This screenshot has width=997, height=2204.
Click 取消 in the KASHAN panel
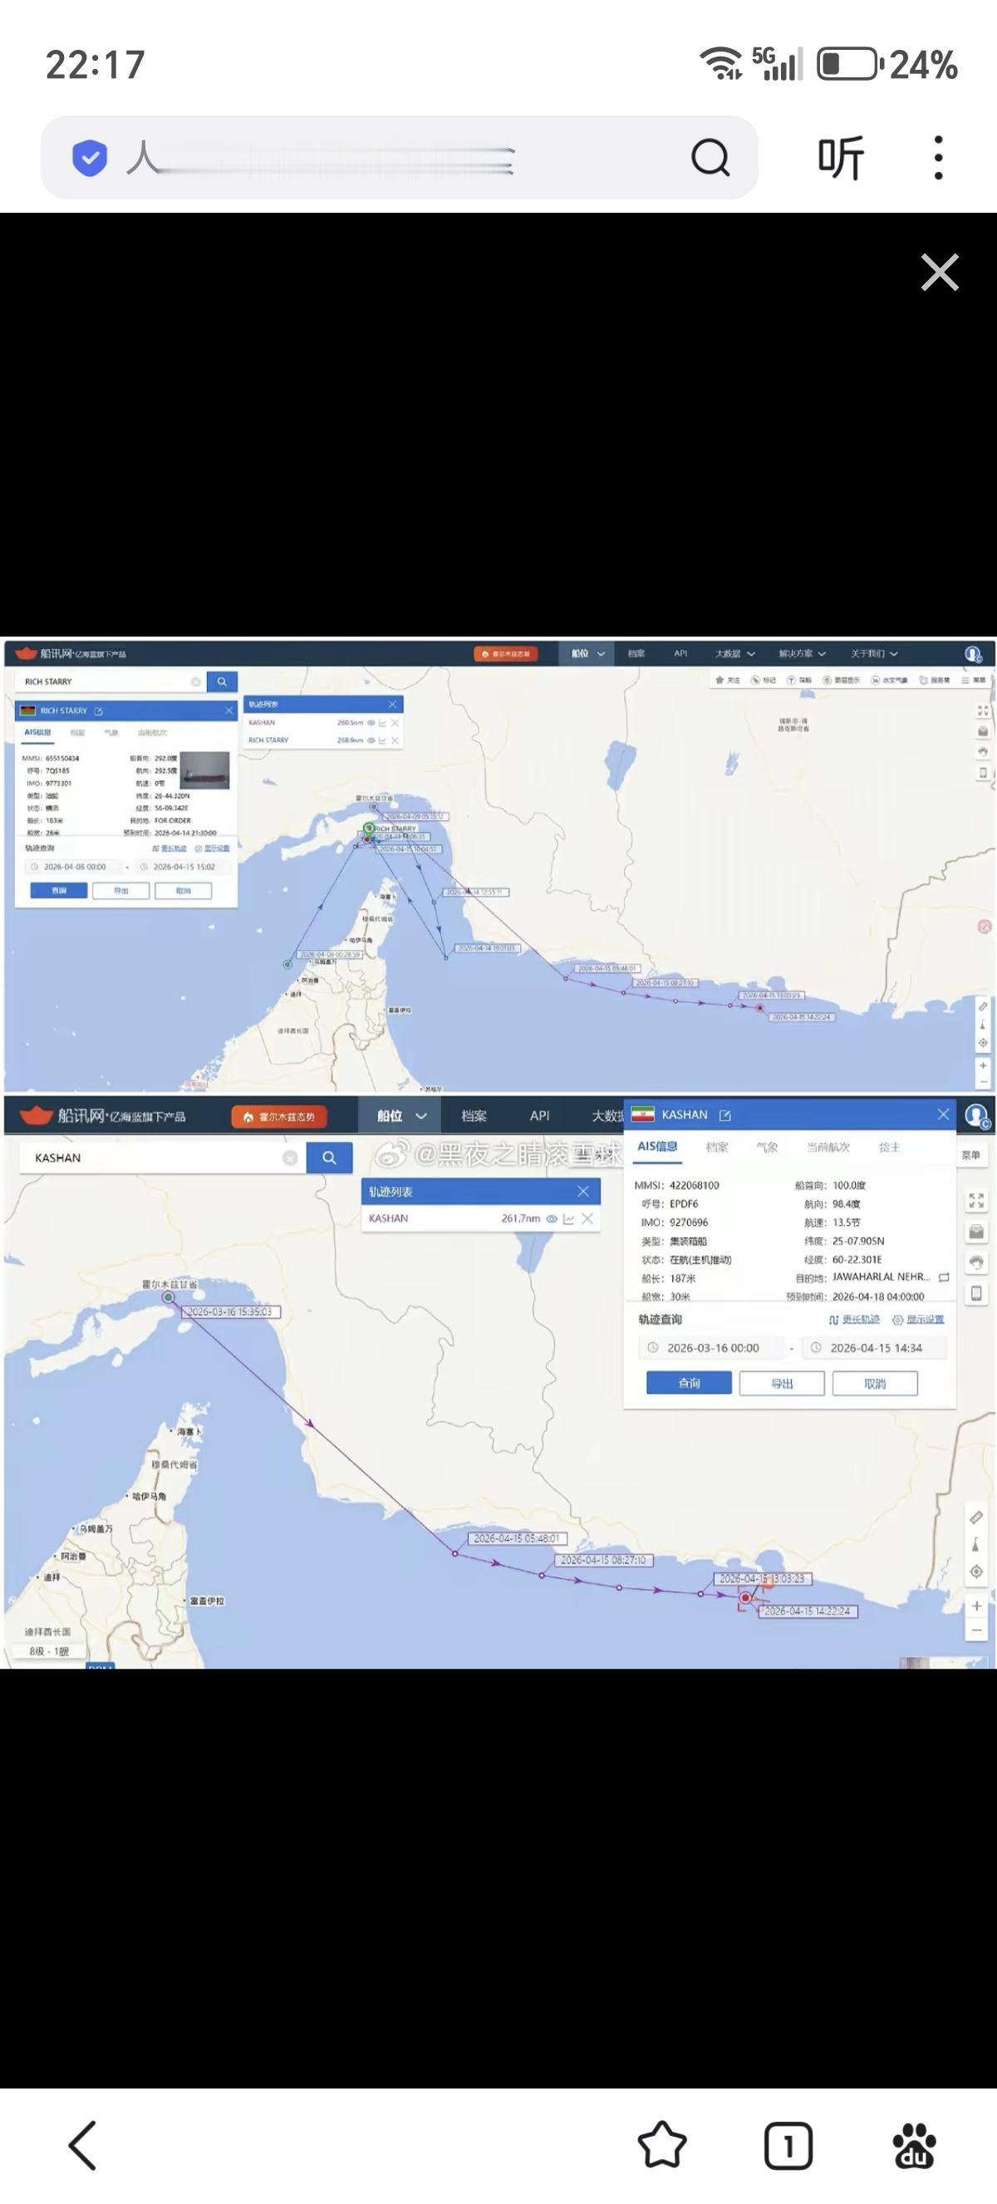[x=875, y=1384]
